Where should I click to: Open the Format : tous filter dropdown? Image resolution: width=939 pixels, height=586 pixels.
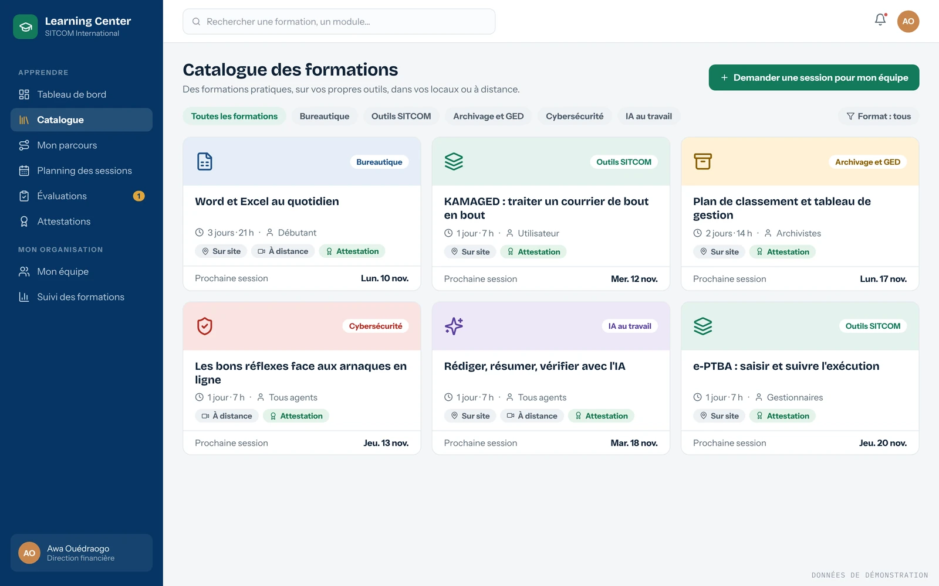[878, 116]
